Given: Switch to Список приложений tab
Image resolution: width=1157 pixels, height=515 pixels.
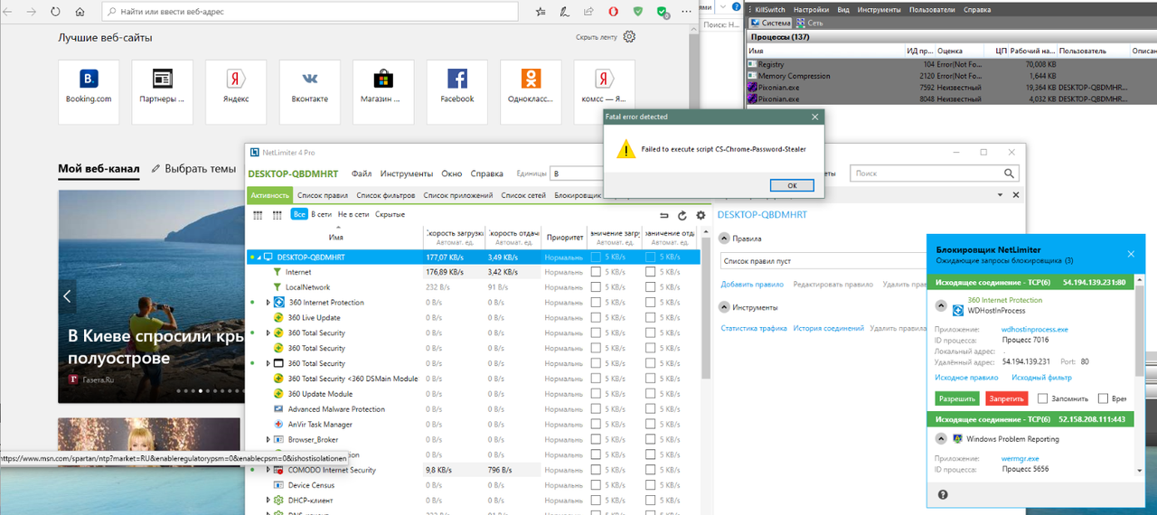Looking at the screenshot, I should [458, 195].
